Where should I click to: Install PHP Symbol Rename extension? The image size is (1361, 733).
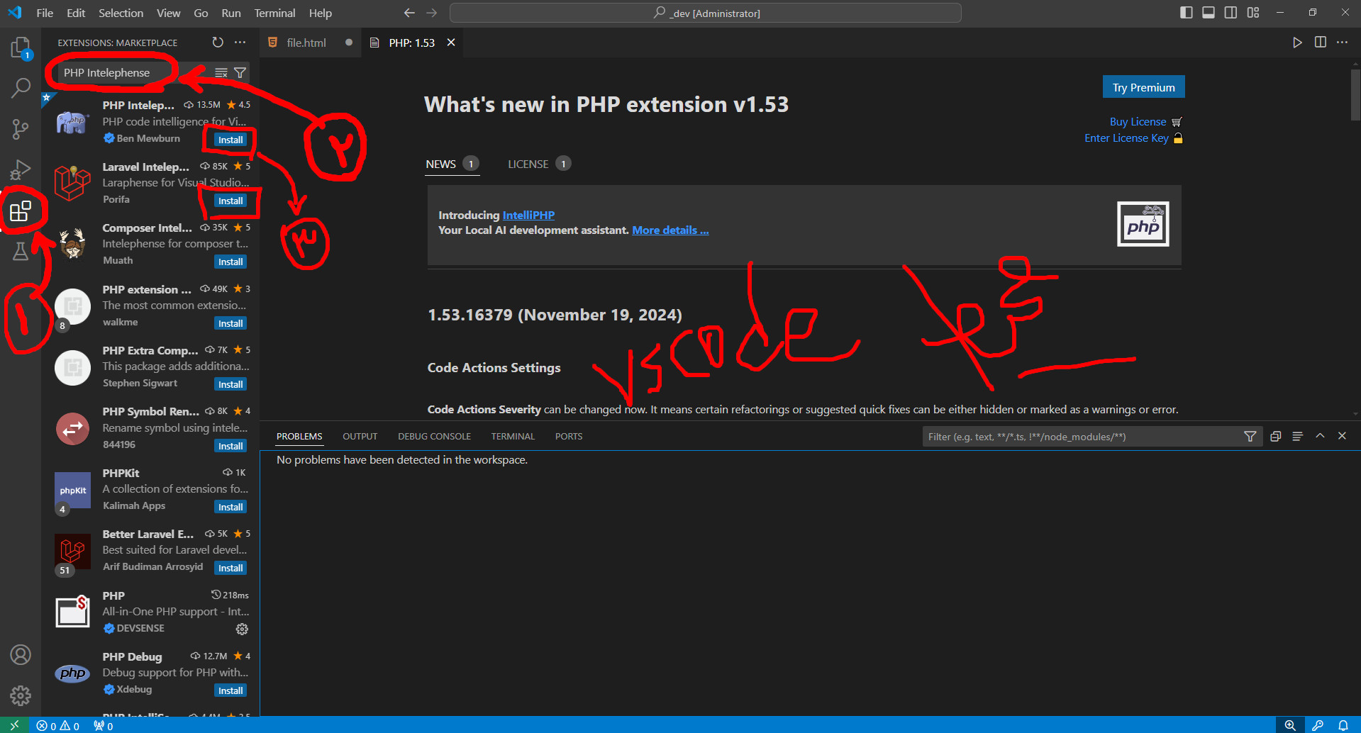click(x=230, y=446)
